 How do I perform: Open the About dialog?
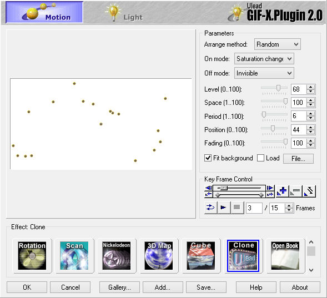tap(300, 287)
